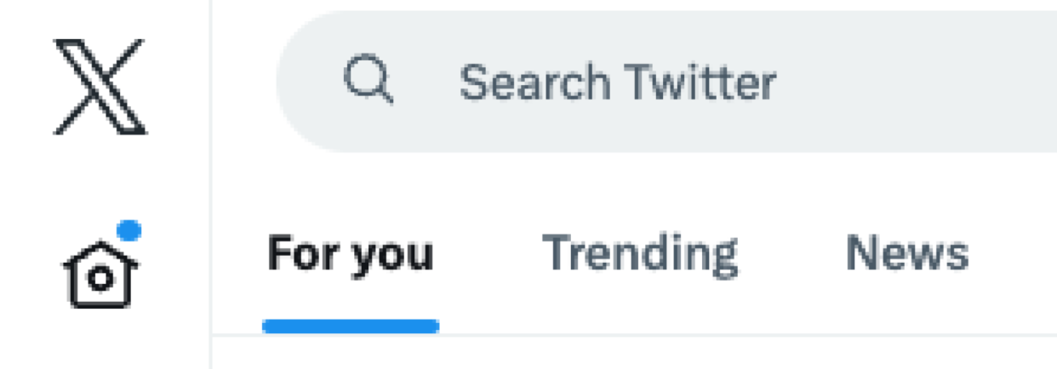Select the house icon in the left sidebar

pos(100,273)
